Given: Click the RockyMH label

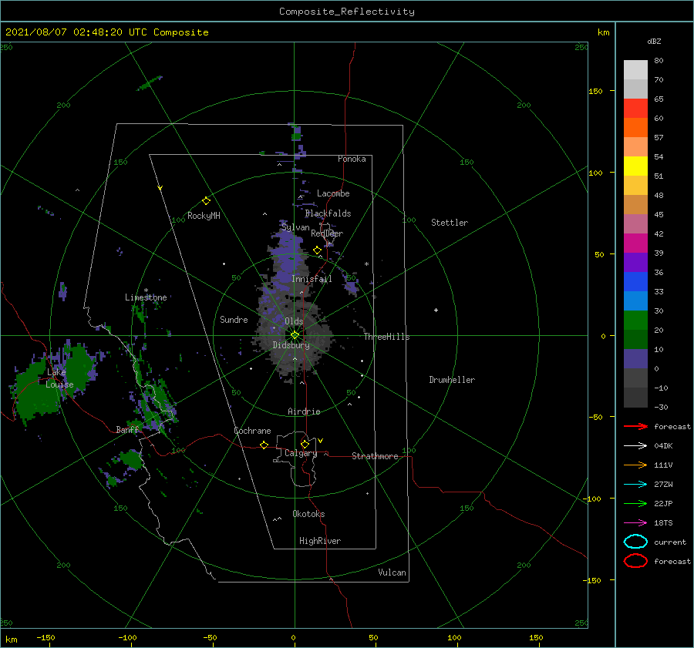Looking at the screenshot, I should (204, 216).
